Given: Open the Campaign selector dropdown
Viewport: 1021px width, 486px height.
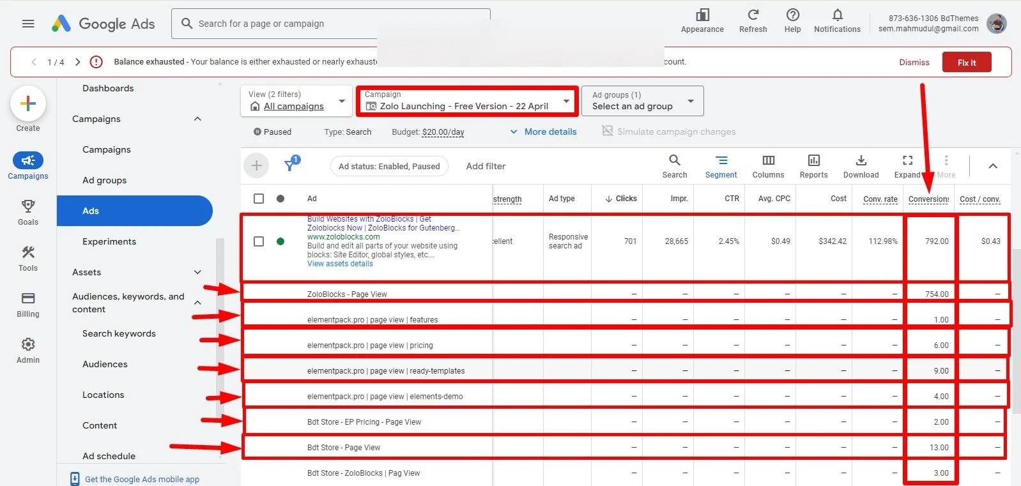Looking at the screenshot, I should [467, 101].
